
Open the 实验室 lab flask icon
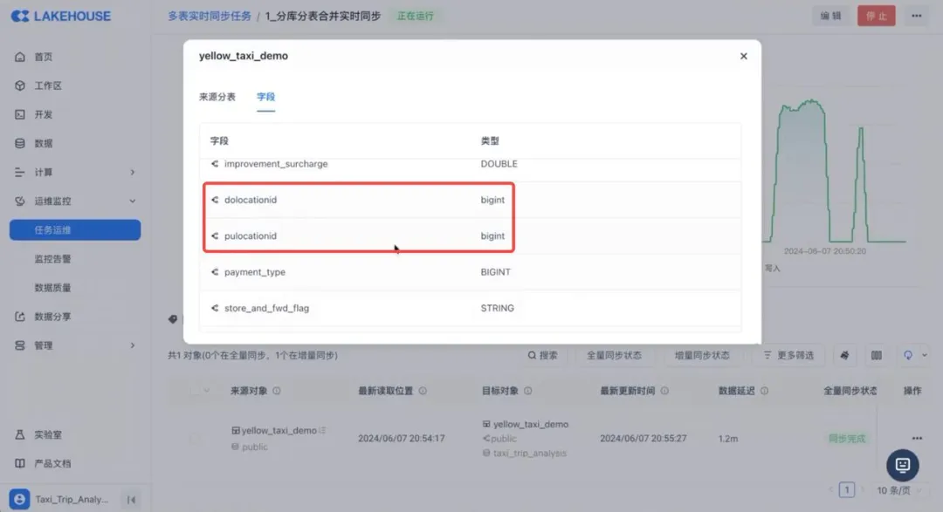(x=20, y=434)
